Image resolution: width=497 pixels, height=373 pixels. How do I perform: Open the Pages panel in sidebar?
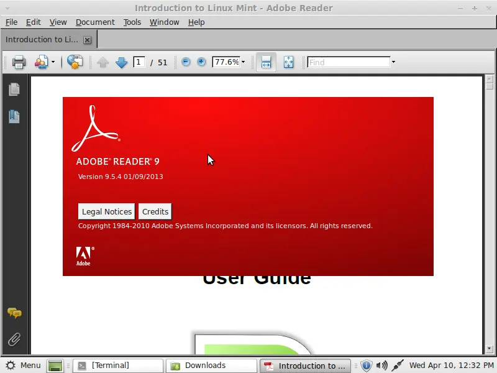[x=14, y=89]
